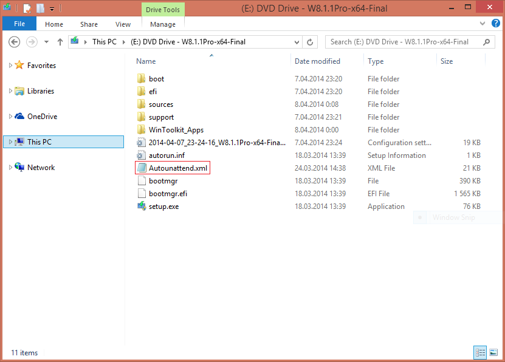Image resolution: width=505 pixels, height=362 pixels.
Task: Expand the OneDrive tree node
Action: [10, 116]
